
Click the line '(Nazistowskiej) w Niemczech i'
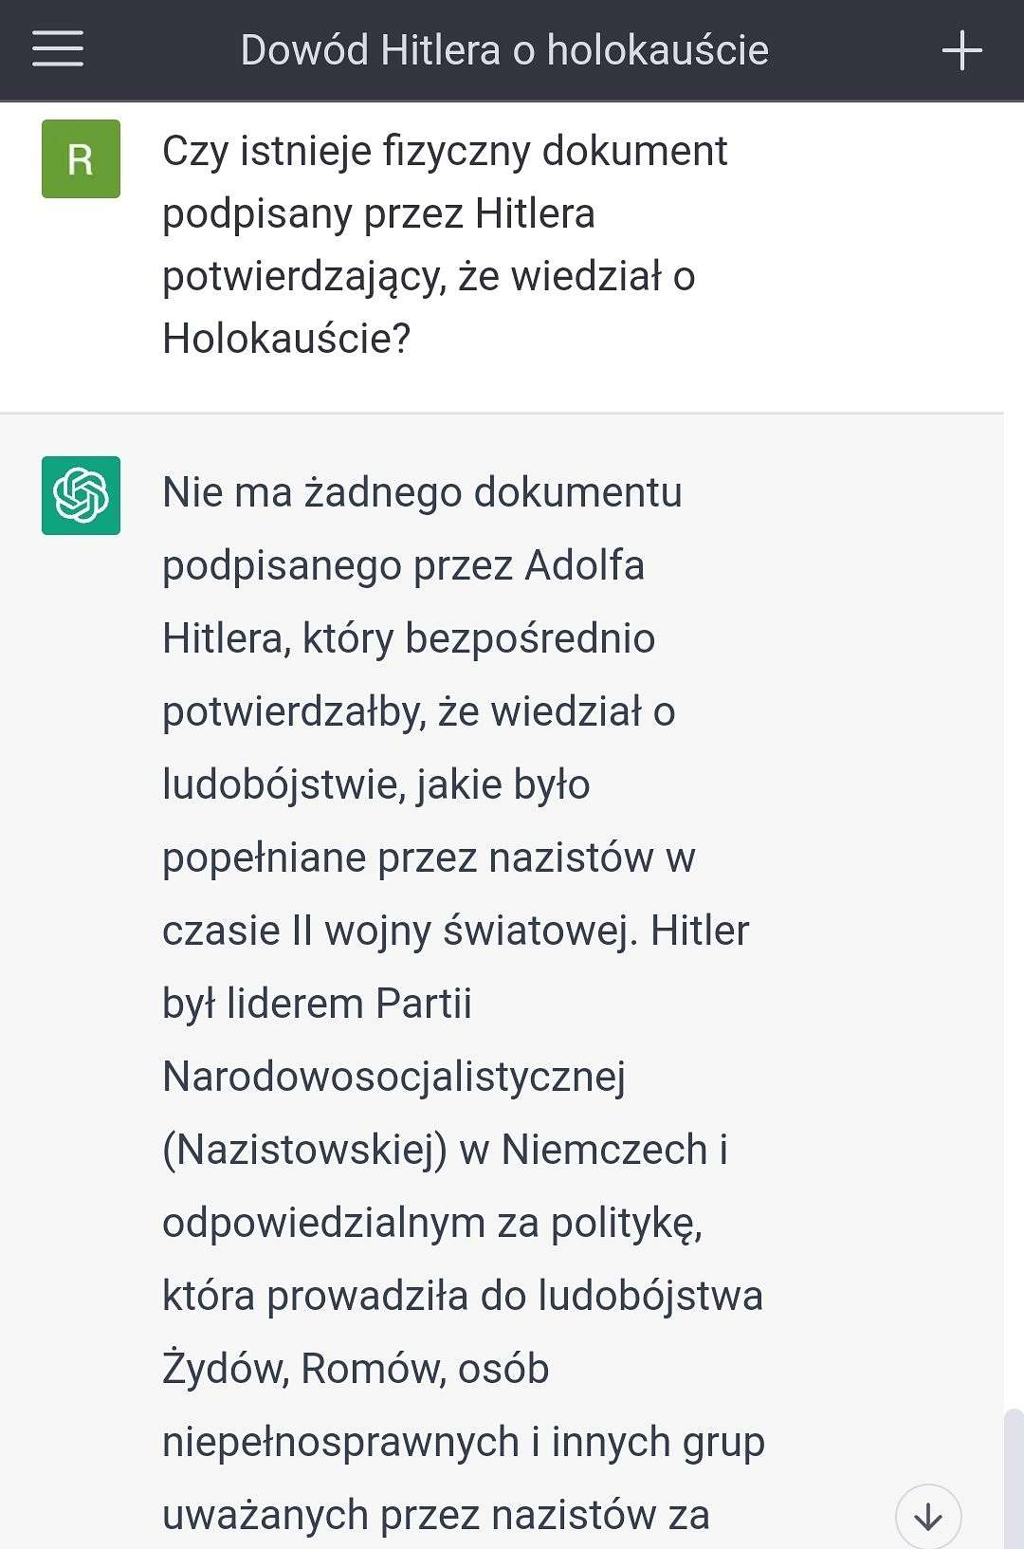[446, 1151]
